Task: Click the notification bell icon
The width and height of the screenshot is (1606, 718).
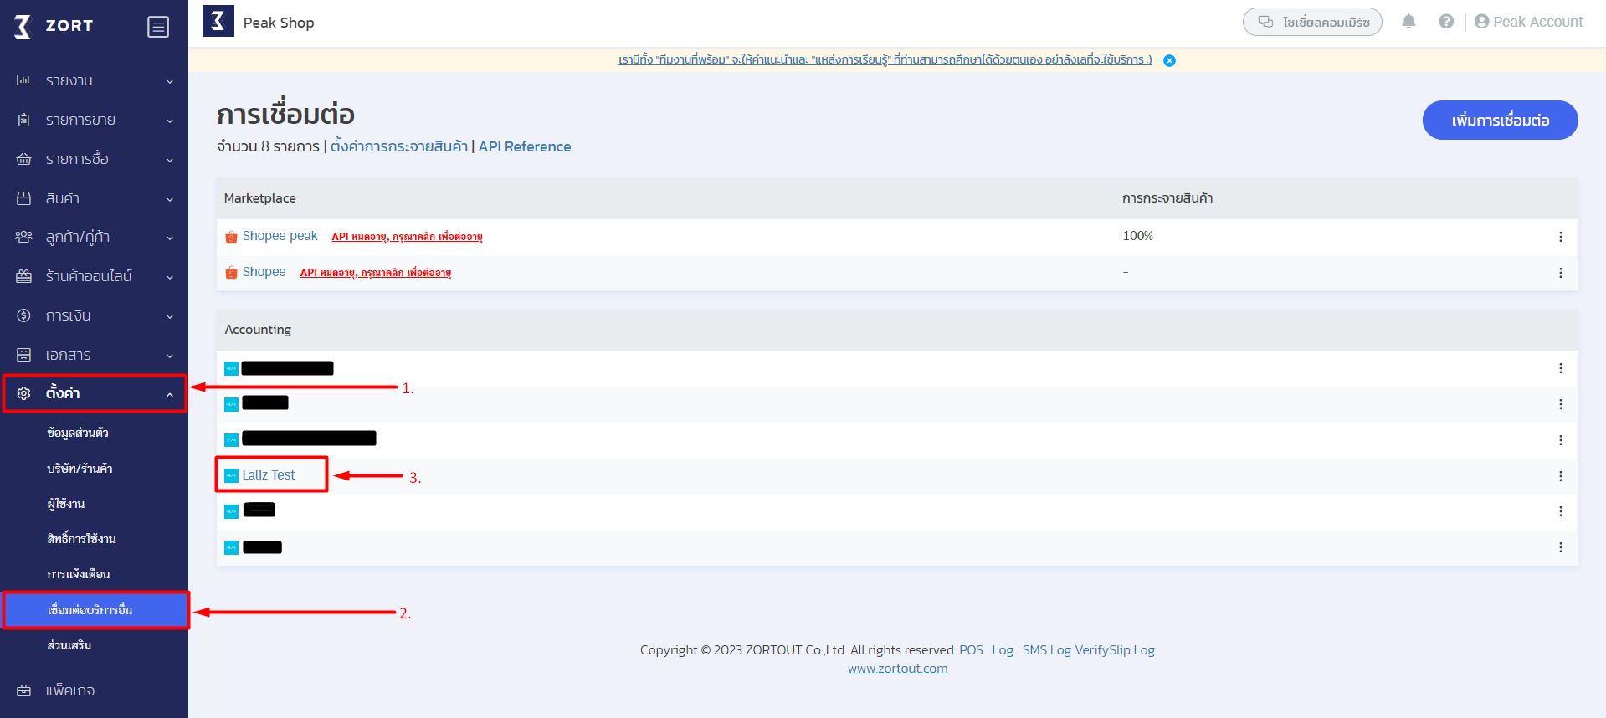Action: [x=1408, y=22]
